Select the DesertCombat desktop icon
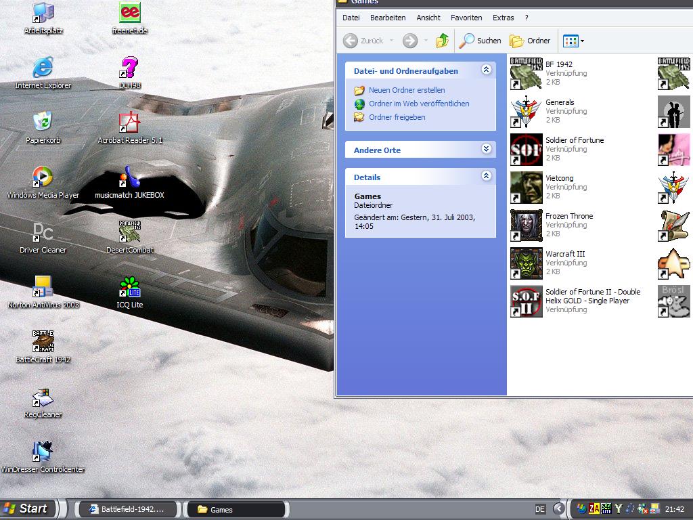This screenshot has width=693, height=520. pos(129,232)
